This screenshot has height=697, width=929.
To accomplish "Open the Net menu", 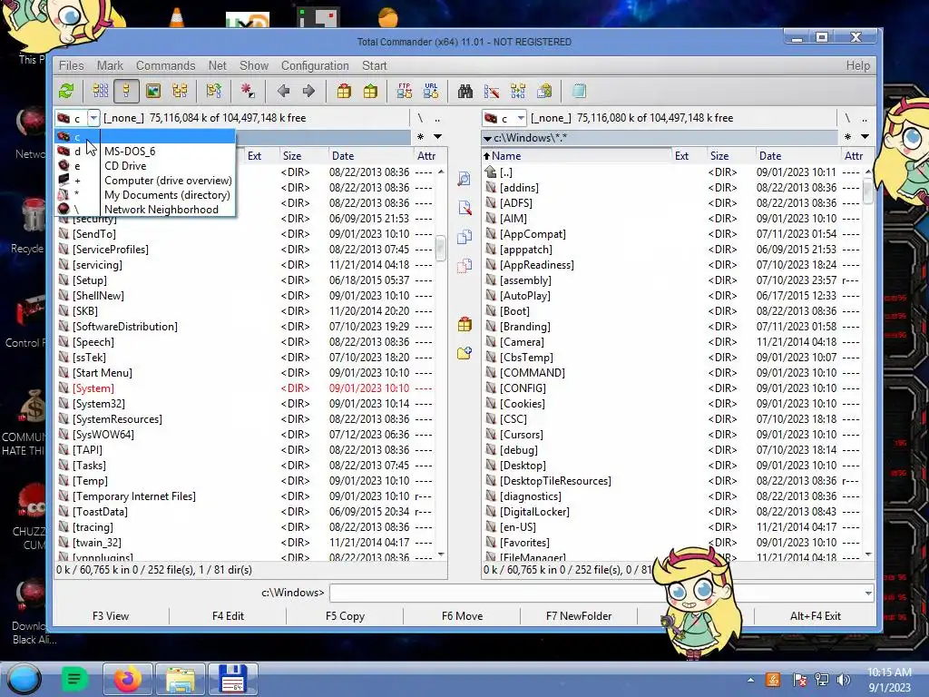I will coord(218,65).
